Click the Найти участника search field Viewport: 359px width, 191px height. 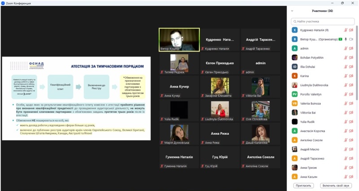click(x=323, y=21)
